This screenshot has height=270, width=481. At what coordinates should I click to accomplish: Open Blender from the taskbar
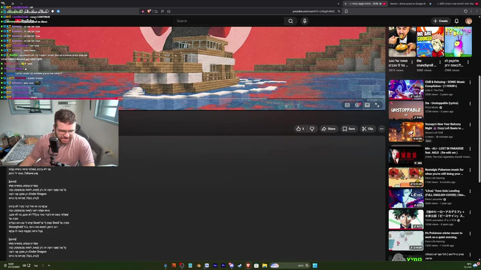click(198, 265)
